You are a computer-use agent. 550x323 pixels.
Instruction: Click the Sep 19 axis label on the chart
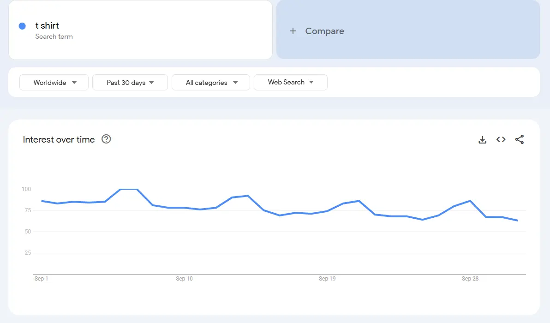tap(327, 278)
